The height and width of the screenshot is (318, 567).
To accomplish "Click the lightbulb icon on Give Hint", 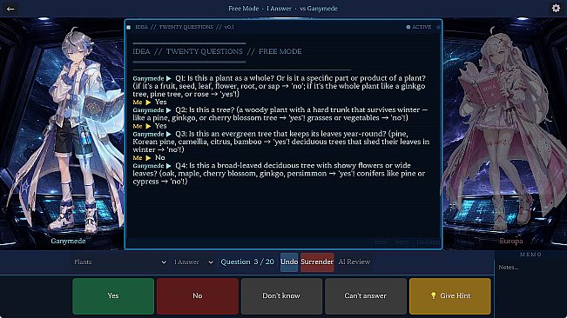I will point(433,295).
